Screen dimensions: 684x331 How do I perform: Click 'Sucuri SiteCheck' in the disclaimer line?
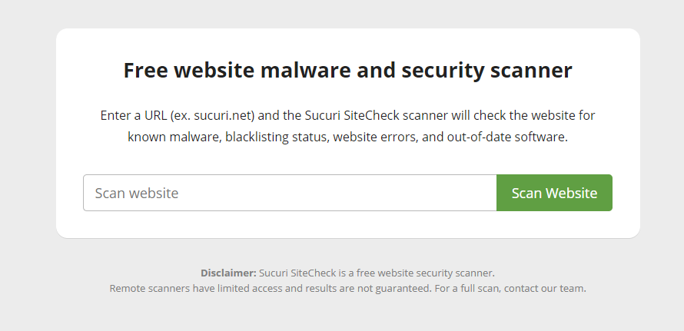[297, 273]
